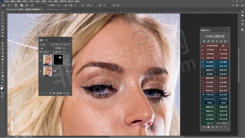Select the Type tool
This screenshot has height=138, width=245.
[3, 66]
